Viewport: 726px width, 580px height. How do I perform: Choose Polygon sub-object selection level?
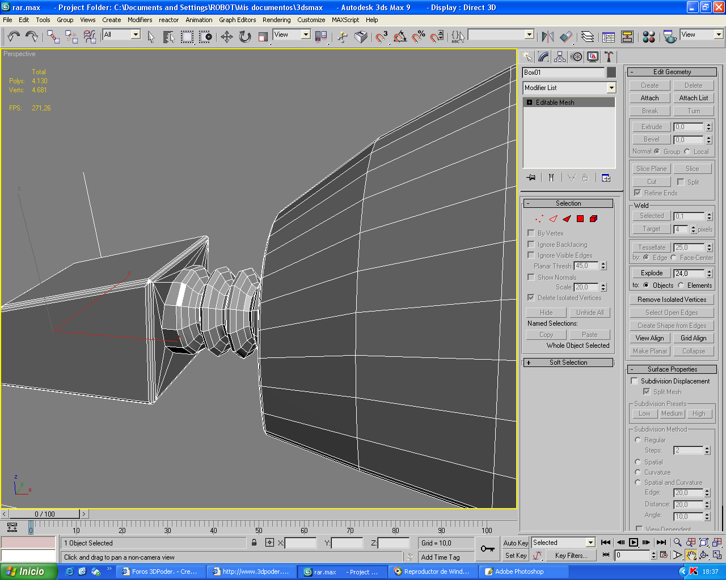580,219
